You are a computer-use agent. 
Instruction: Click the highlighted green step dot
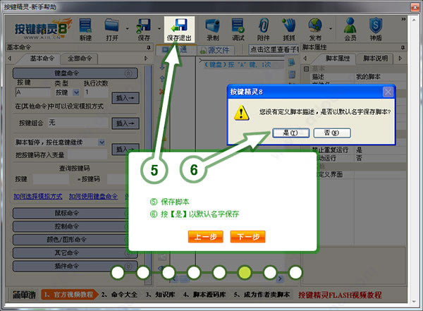tap(245, 272)
